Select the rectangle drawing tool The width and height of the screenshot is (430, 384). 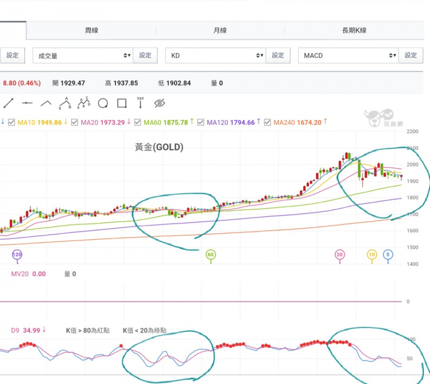tap(122, 103)
